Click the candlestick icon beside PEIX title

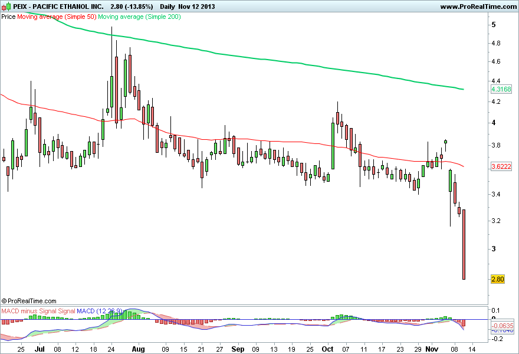pyautogui.click(x=6, y=6)
